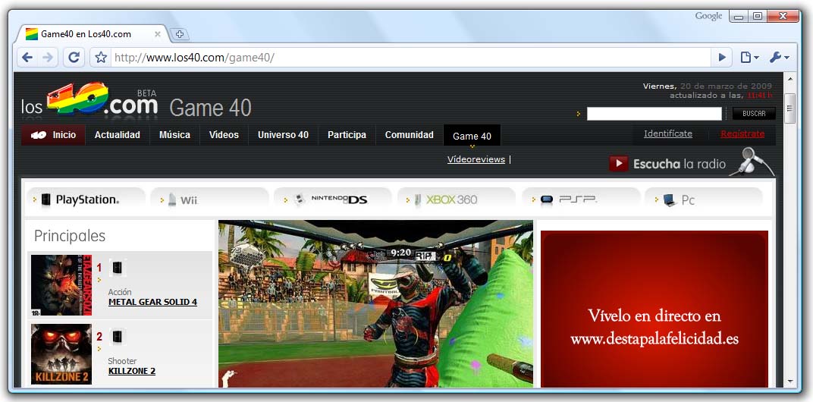Screen dimensions: 813x402
Task: Click the Regístrate sign-up link
Action: (x=742, y=133)
